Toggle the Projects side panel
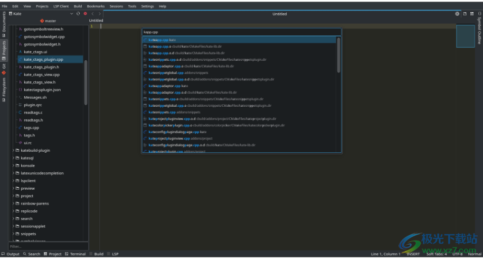Screen dimensions: 483x259 point(4,50)
